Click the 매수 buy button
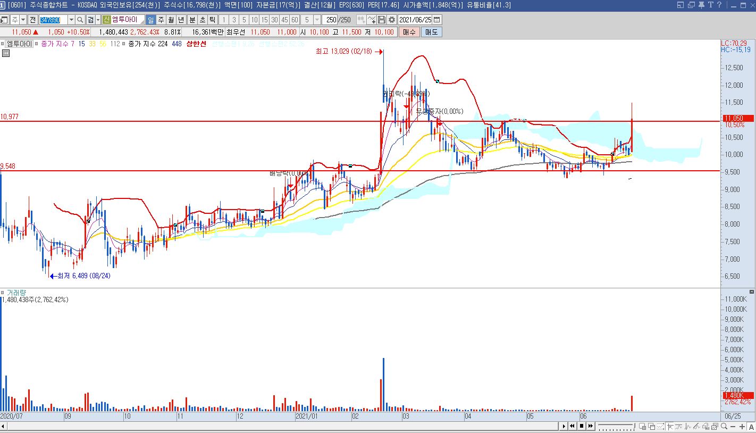This screenshot has width=756, height=433. (x=409, y=32)
